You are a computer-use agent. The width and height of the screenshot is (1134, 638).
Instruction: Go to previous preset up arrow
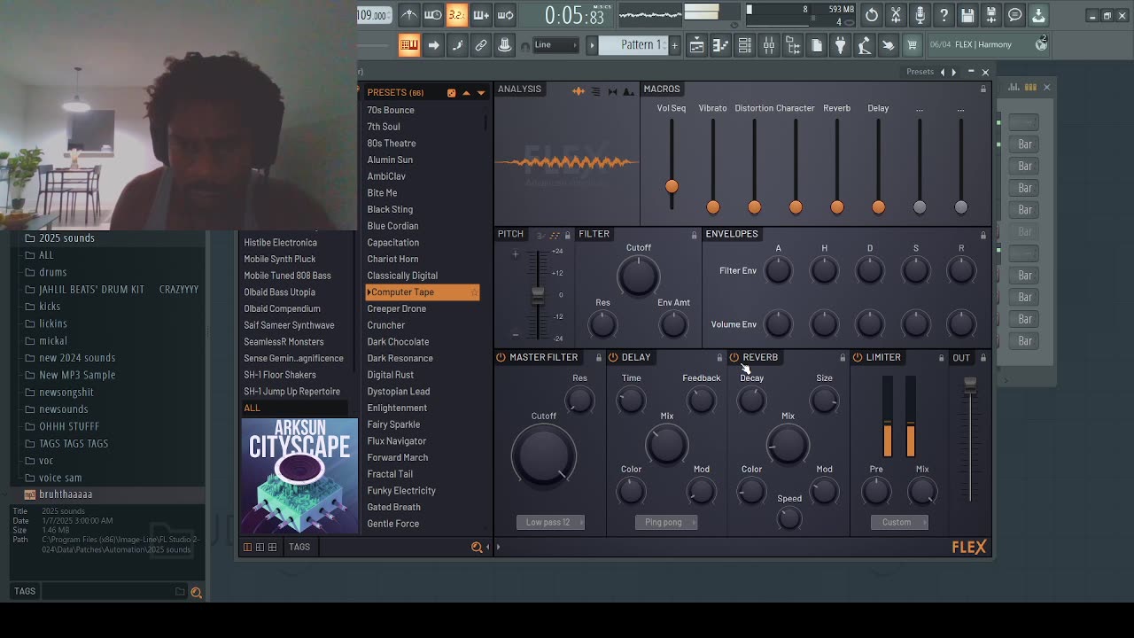point(466,93)
